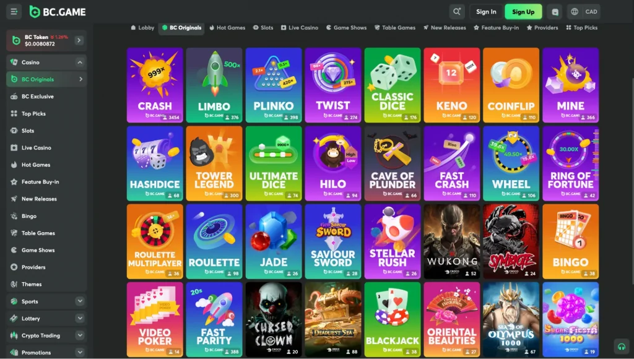634x359 pixels.
Task: Expand the Crypto Trading section
Action: pyautogui.click(x=80, y=335)
